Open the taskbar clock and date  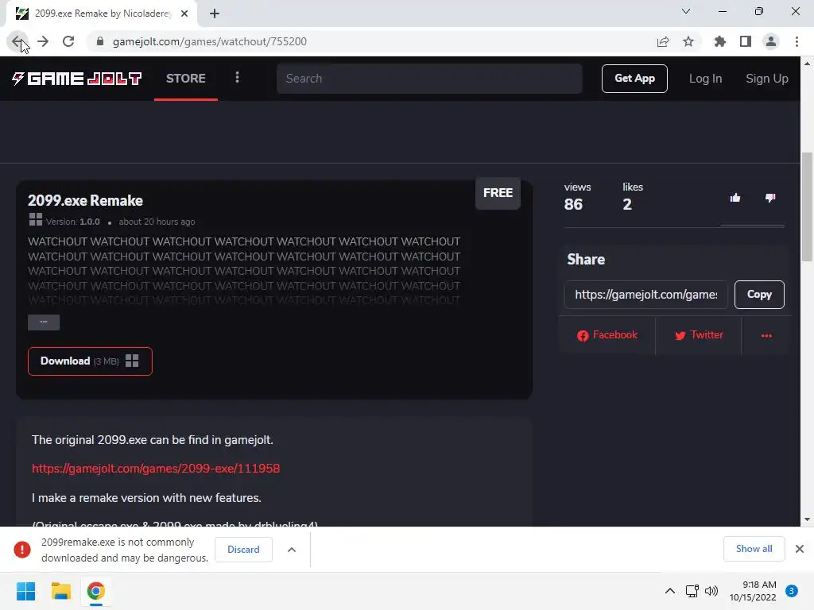[x=753, y=591]
